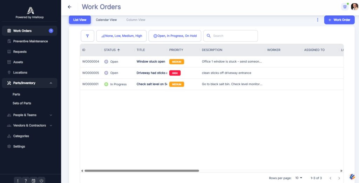Click the funnel filter icon
The height and width of the screenshot is (183, 359).
click(x=87, y=36)
